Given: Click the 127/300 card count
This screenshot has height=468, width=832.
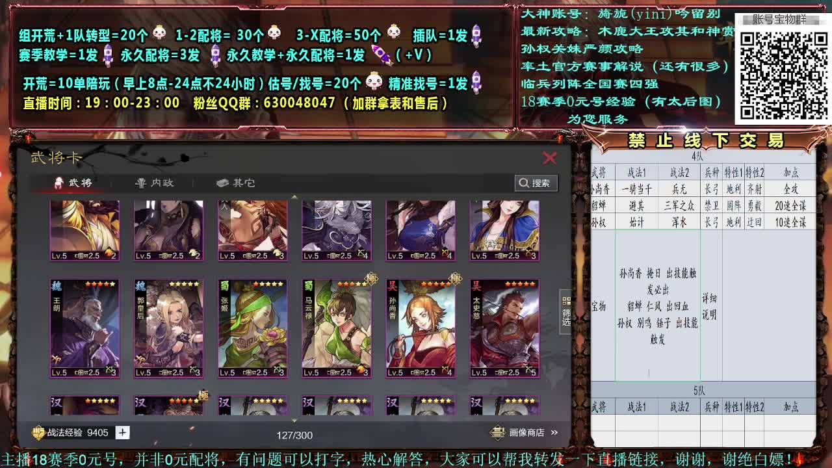Looking at the screenshot, I should click(x=294, y=435).
